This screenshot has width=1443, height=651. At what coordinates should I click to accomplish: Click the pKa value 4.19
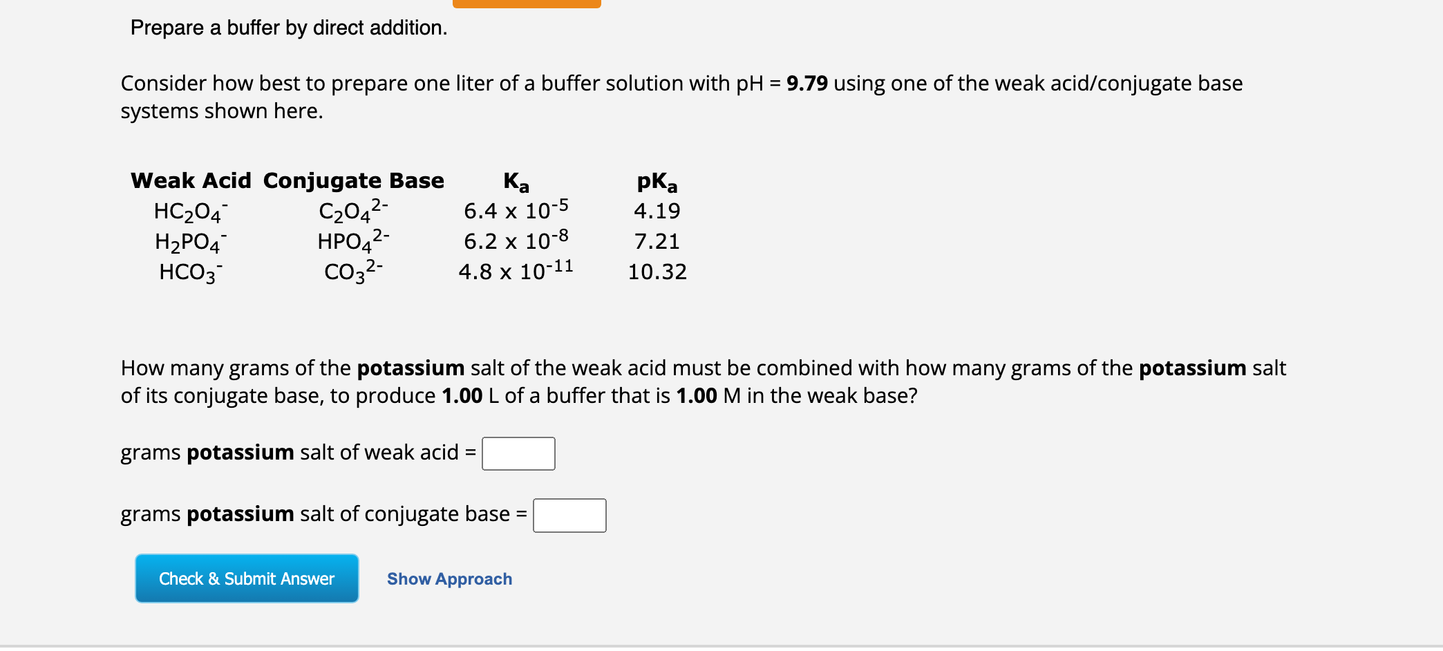(x=657, y=211)
